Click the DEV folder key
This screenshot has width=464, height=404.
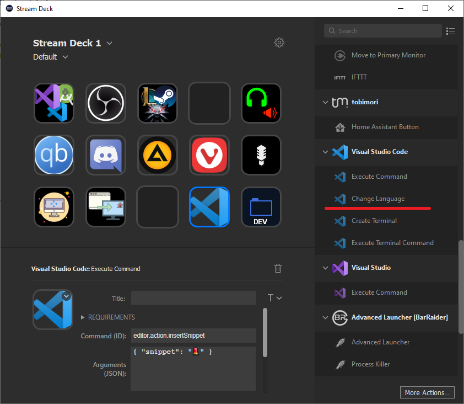(261, 207)
